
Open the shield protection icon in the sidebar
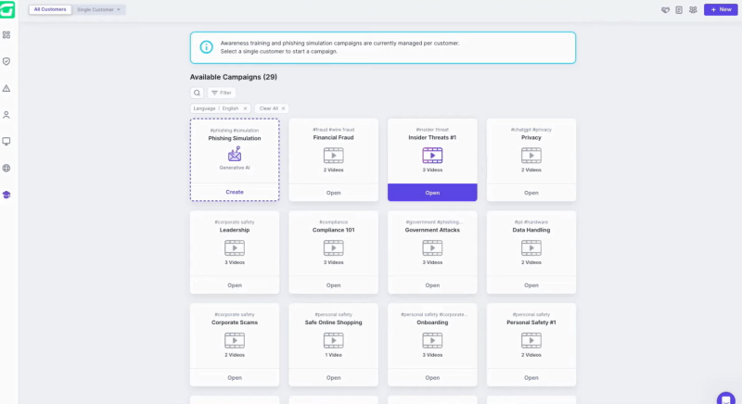point(6,61)
